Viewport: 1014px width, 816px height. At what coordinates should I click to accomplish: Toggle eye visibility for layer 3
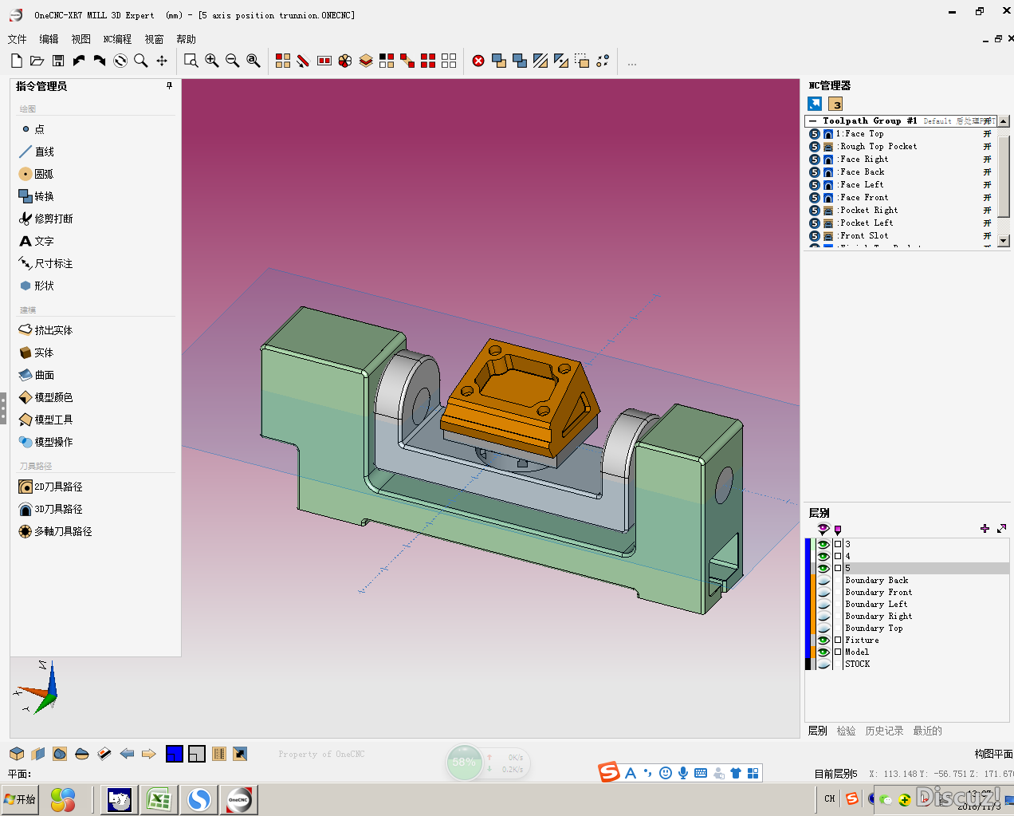coord(823,544)
